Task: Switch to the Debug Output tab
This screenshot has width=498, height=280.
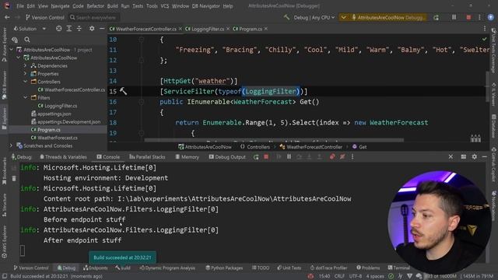Action: point(227,157)
